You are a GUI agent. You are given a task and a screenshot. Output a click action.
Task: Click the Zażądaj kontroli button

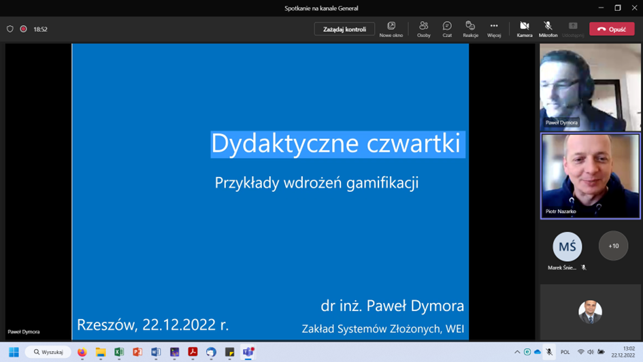pos(344,29)
